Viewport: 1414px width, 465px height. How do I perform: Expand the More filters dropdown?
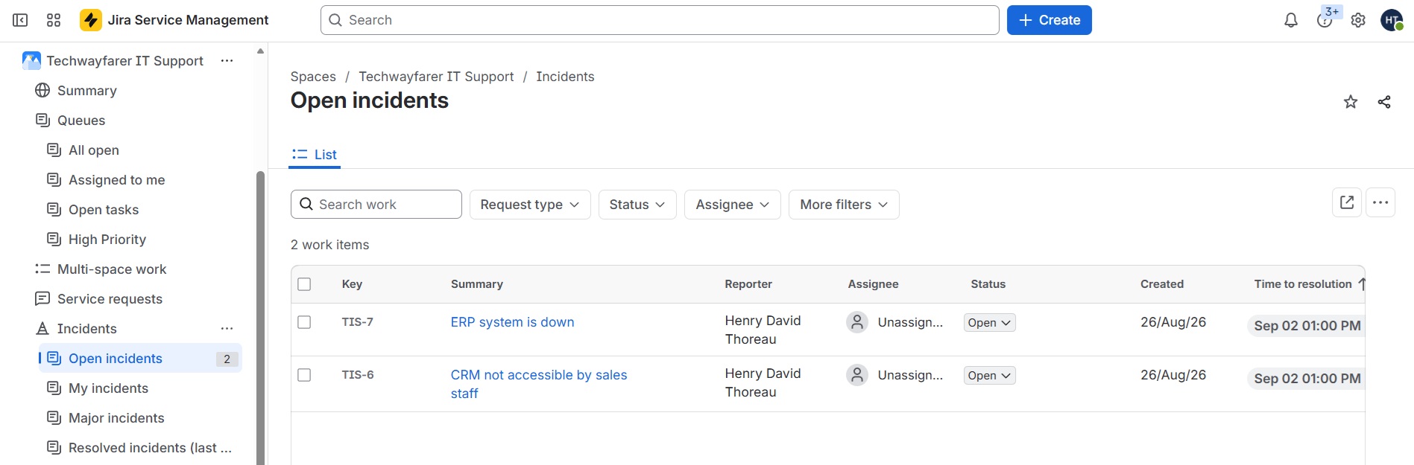[844, 205]
